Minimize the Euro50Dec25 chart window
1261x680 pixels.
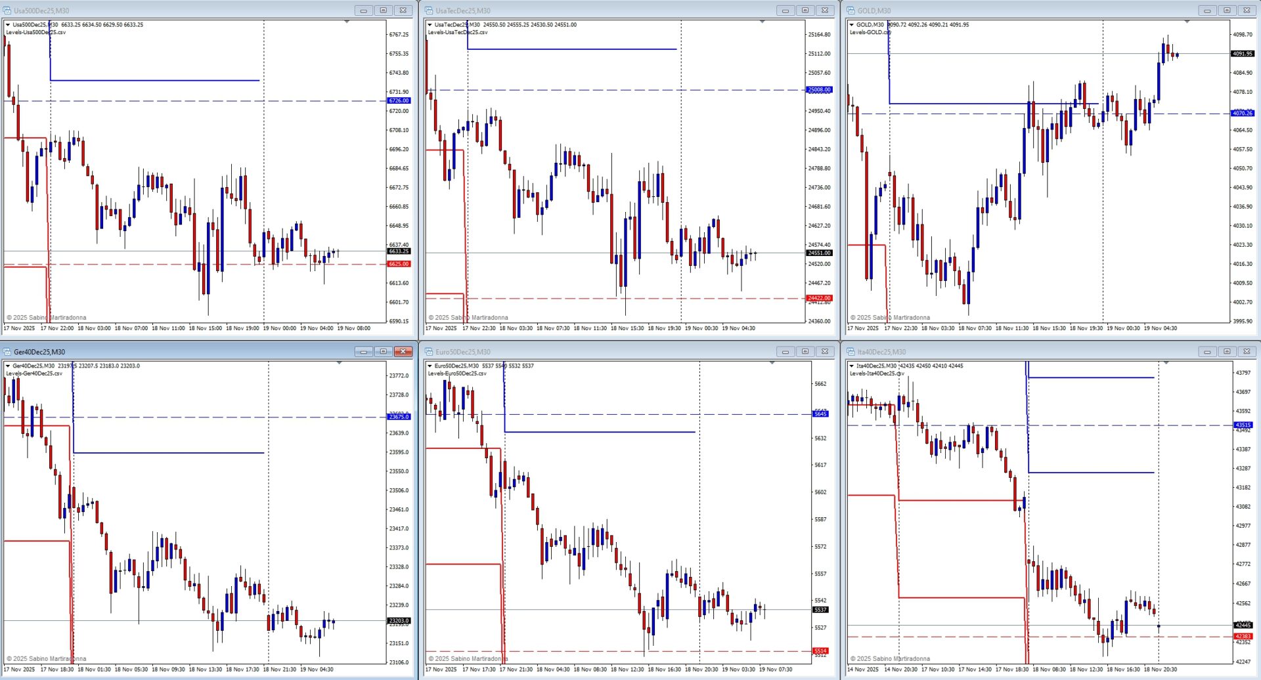(785, 352)
